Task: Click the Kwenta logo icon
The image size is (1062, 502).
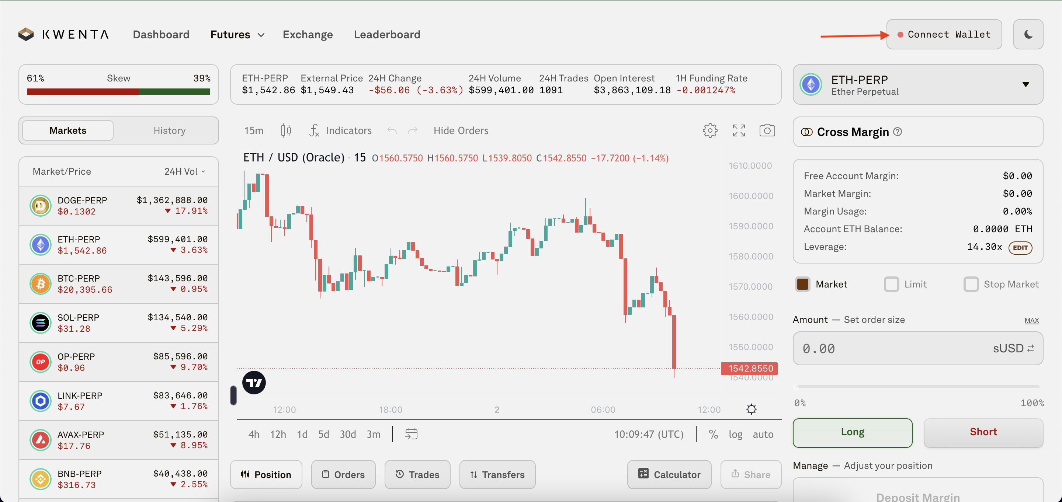Action: coord(26,34)
